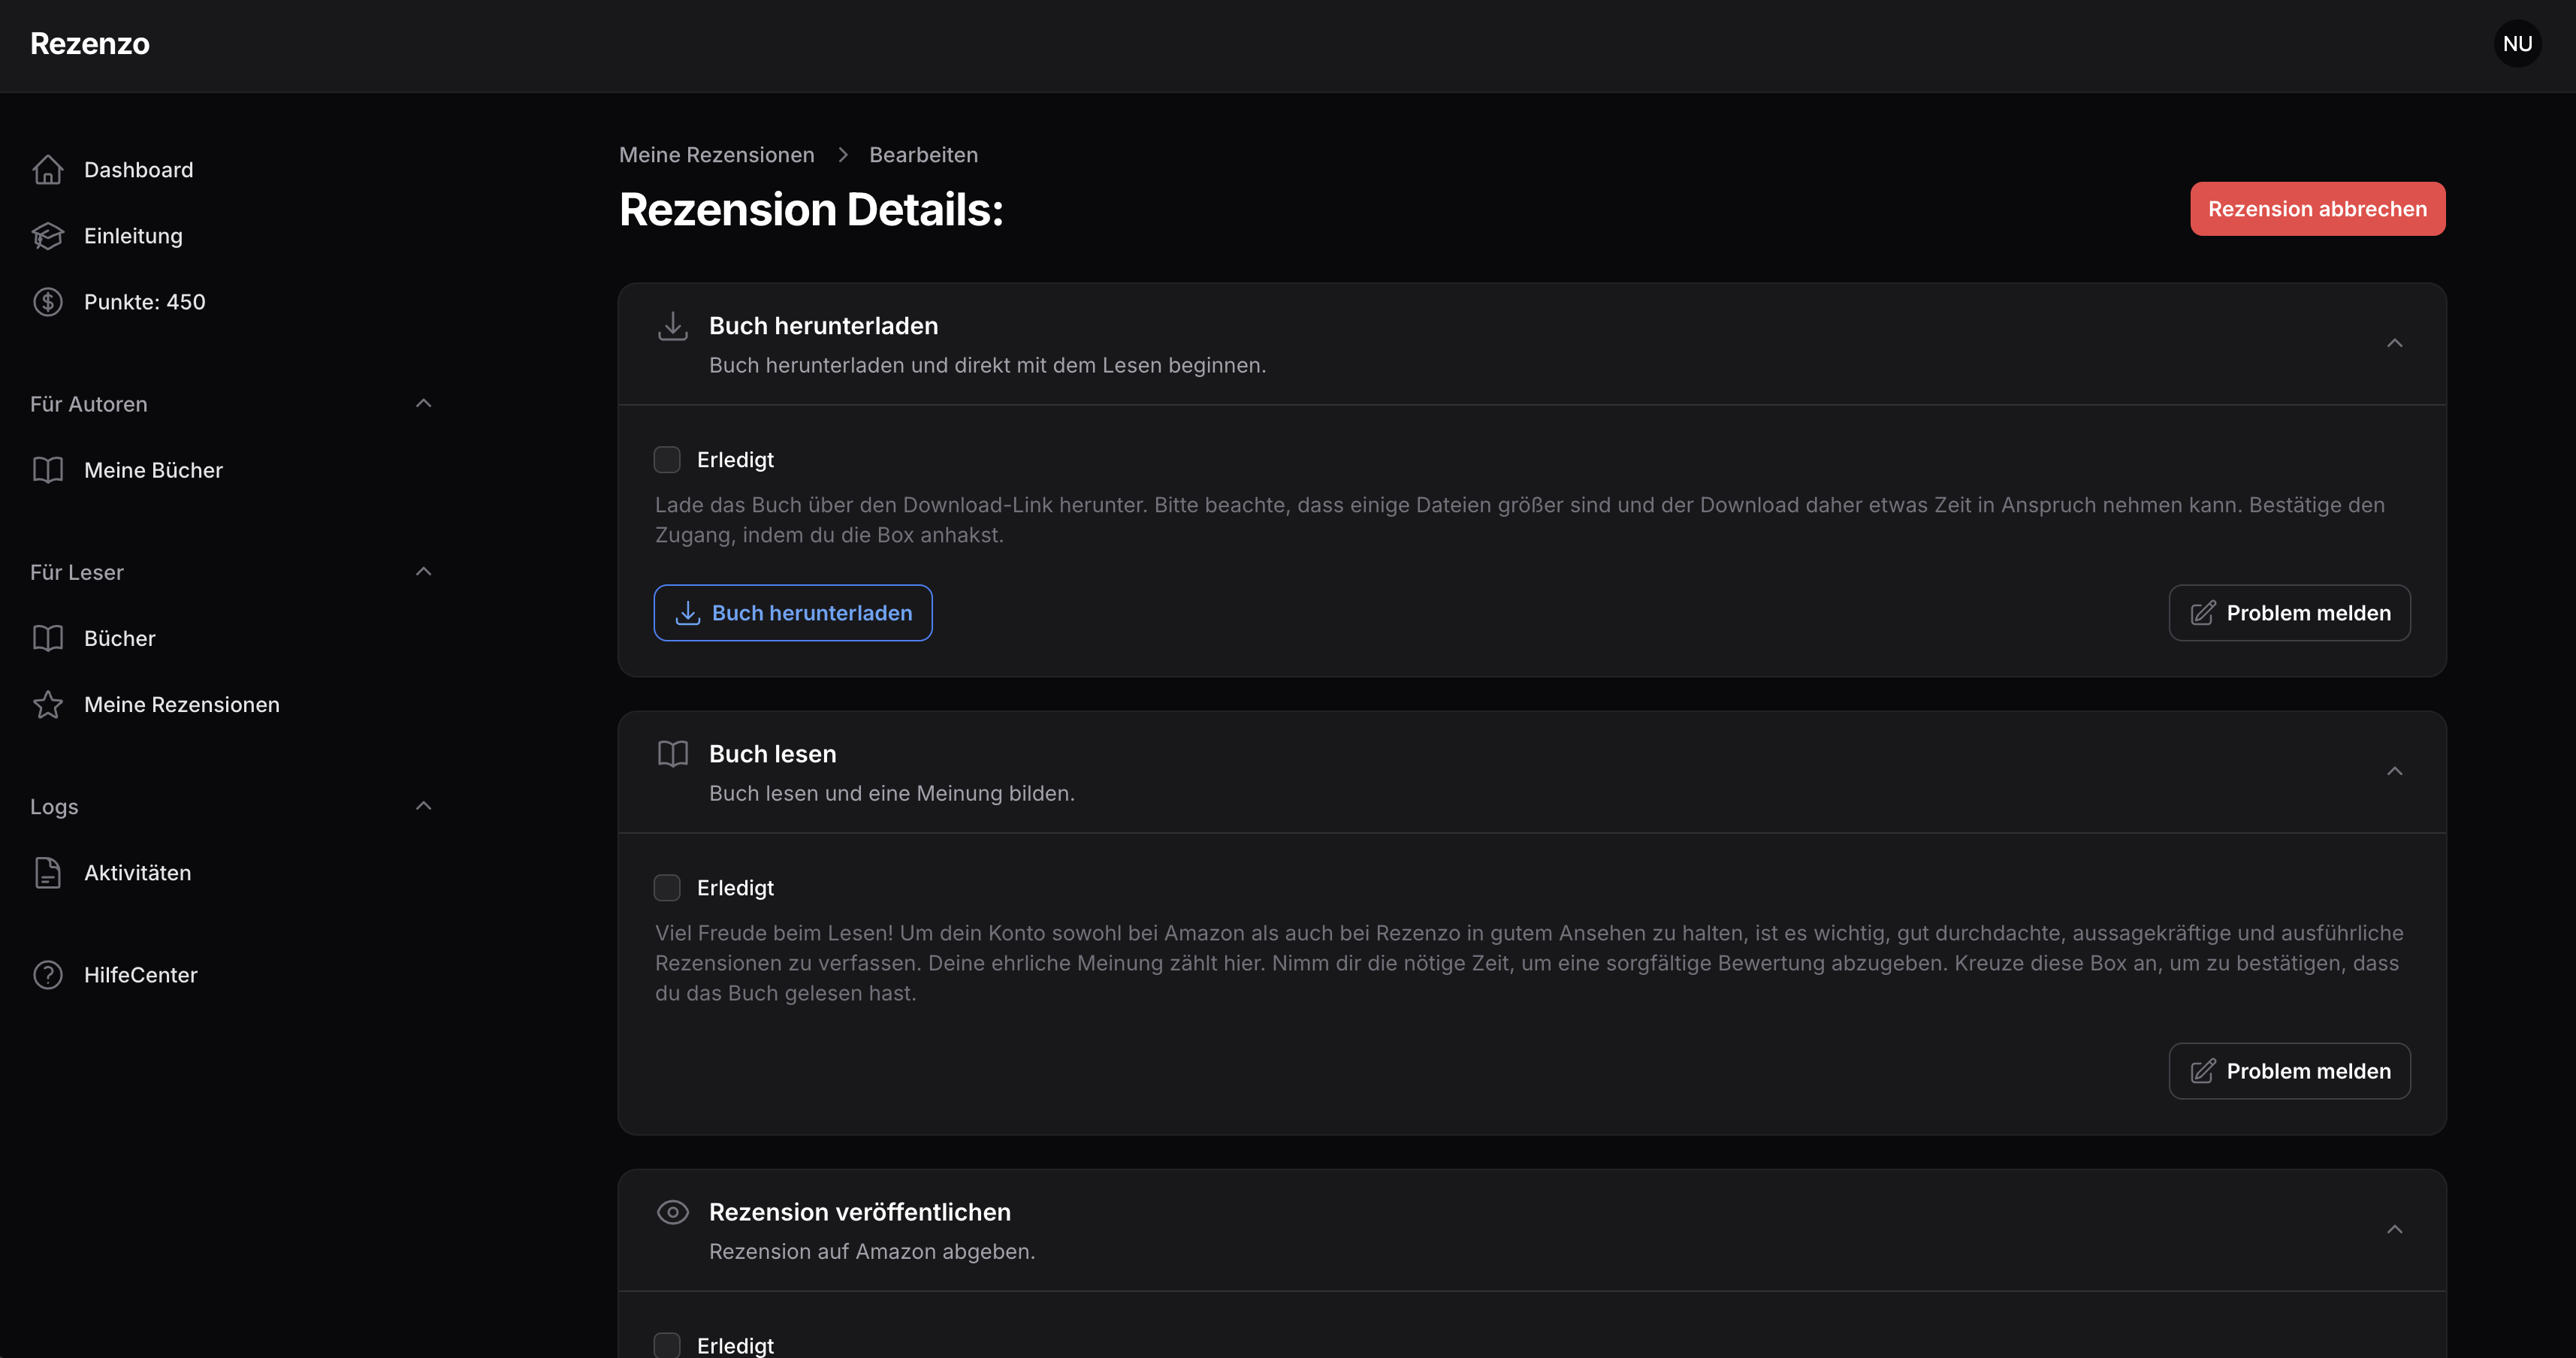Click Für Autoren group label
This screenshot has height=1358, width=2576.
[x=89, y=404]
